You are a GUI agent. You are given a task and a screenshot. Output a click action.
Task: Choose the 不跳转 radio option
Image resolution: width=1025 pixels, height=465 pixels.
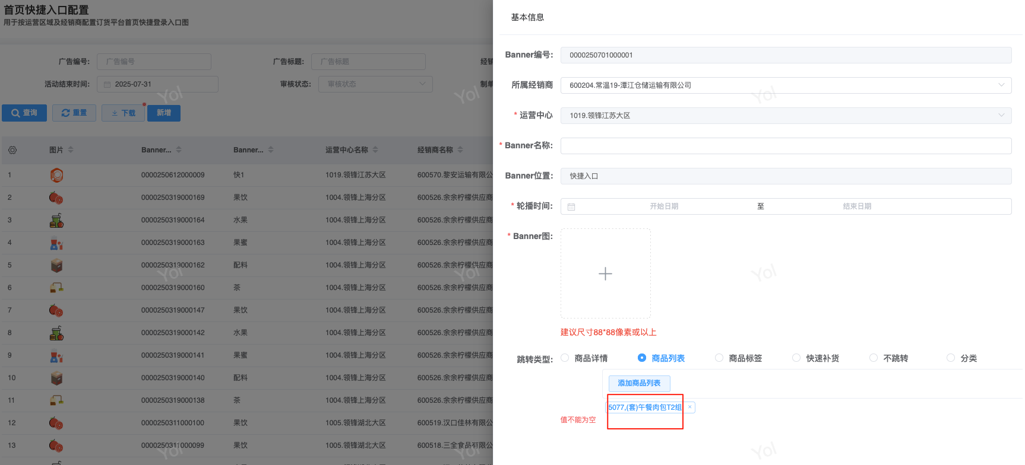[874, 358]
